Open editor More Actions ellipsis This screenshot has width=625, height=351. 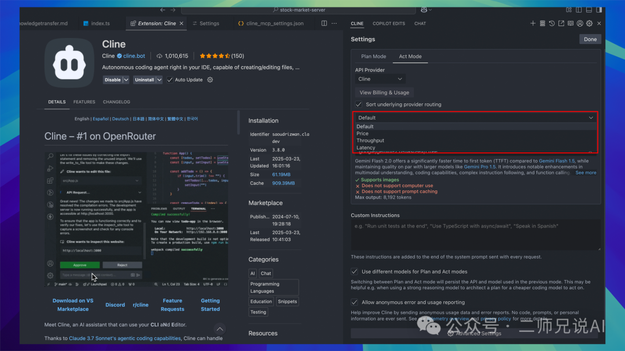(334, 24)
